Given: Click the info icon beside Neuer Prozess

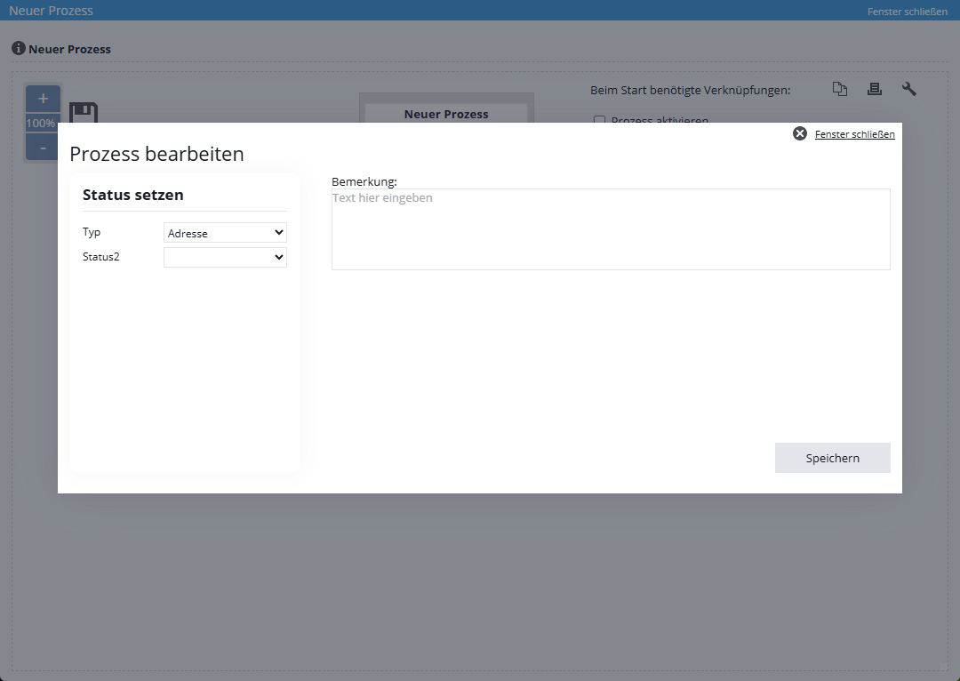Looking at the screenshot, I should tap(18, 49).
